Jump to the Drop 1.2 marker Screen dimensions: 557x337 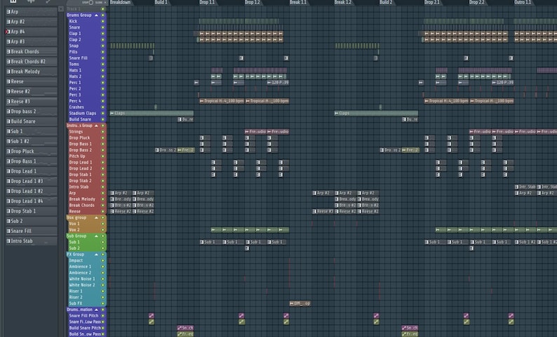tap(253, 3)
